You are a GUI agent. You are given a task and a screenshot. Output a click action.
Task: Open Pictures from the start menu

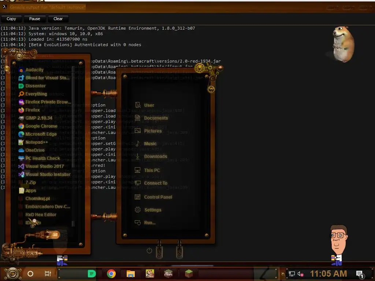148,131
